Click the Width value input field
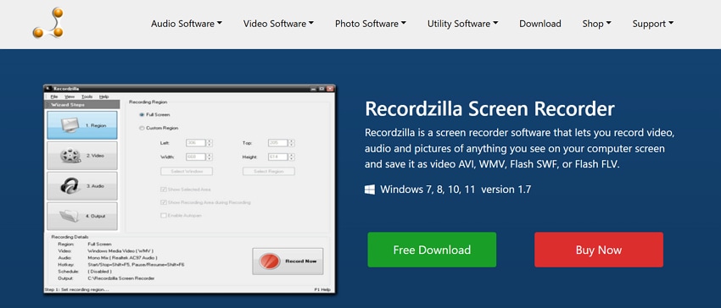The image size is (721, 308). point(196,157)
